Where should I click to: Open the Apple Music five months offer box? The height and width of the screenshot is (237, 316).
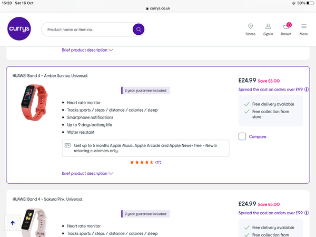[145, 148]
